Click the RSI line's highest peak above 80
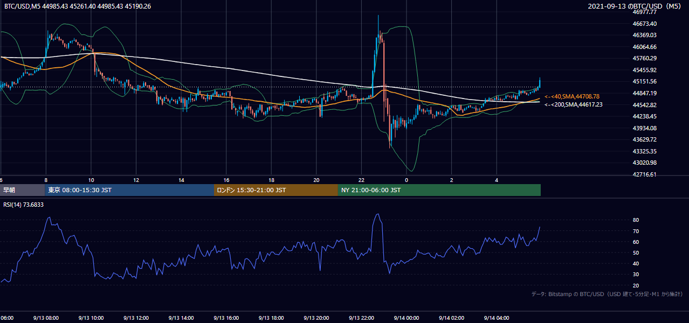This screenshot has width=689, height=323. tap(377, 215)
